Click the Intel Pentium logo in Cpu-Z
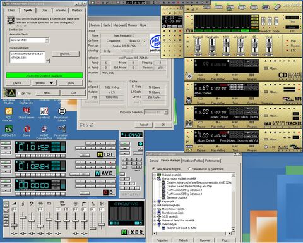This screenshot has width=303, height=243. [x=155, y=42]
